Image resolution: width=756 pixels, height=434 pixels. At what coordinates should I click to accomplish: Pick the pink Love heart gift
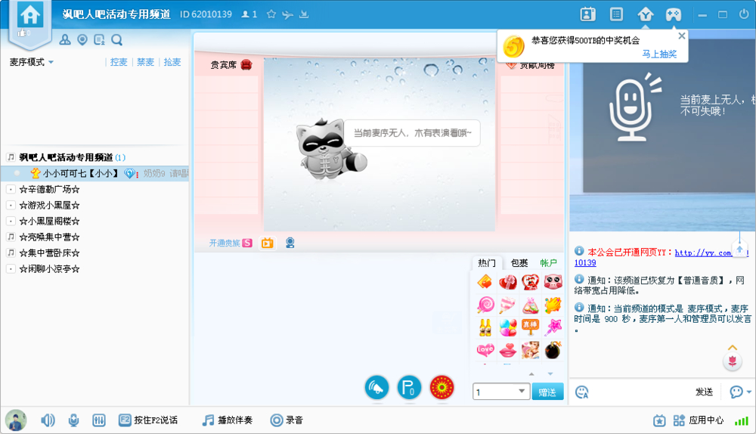485,350
